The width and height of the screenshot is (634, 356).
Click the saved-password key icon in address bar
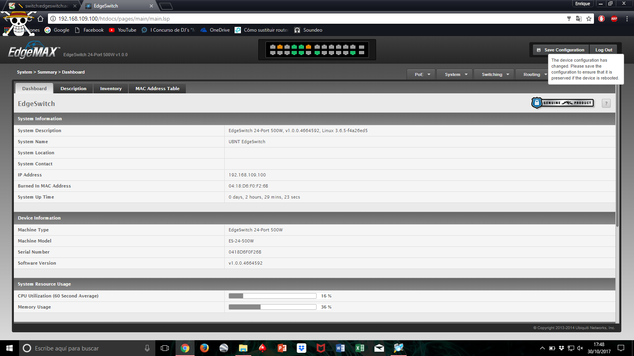pos(569,19)
